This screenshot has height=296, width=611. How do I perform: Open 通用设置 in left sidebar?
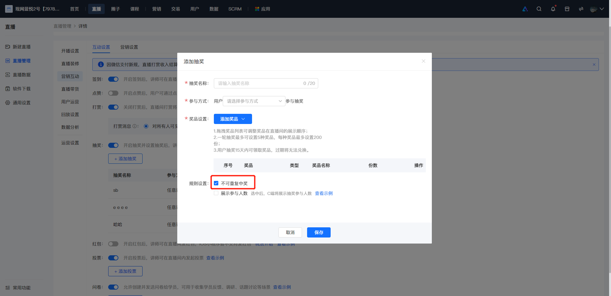(22, 103)
